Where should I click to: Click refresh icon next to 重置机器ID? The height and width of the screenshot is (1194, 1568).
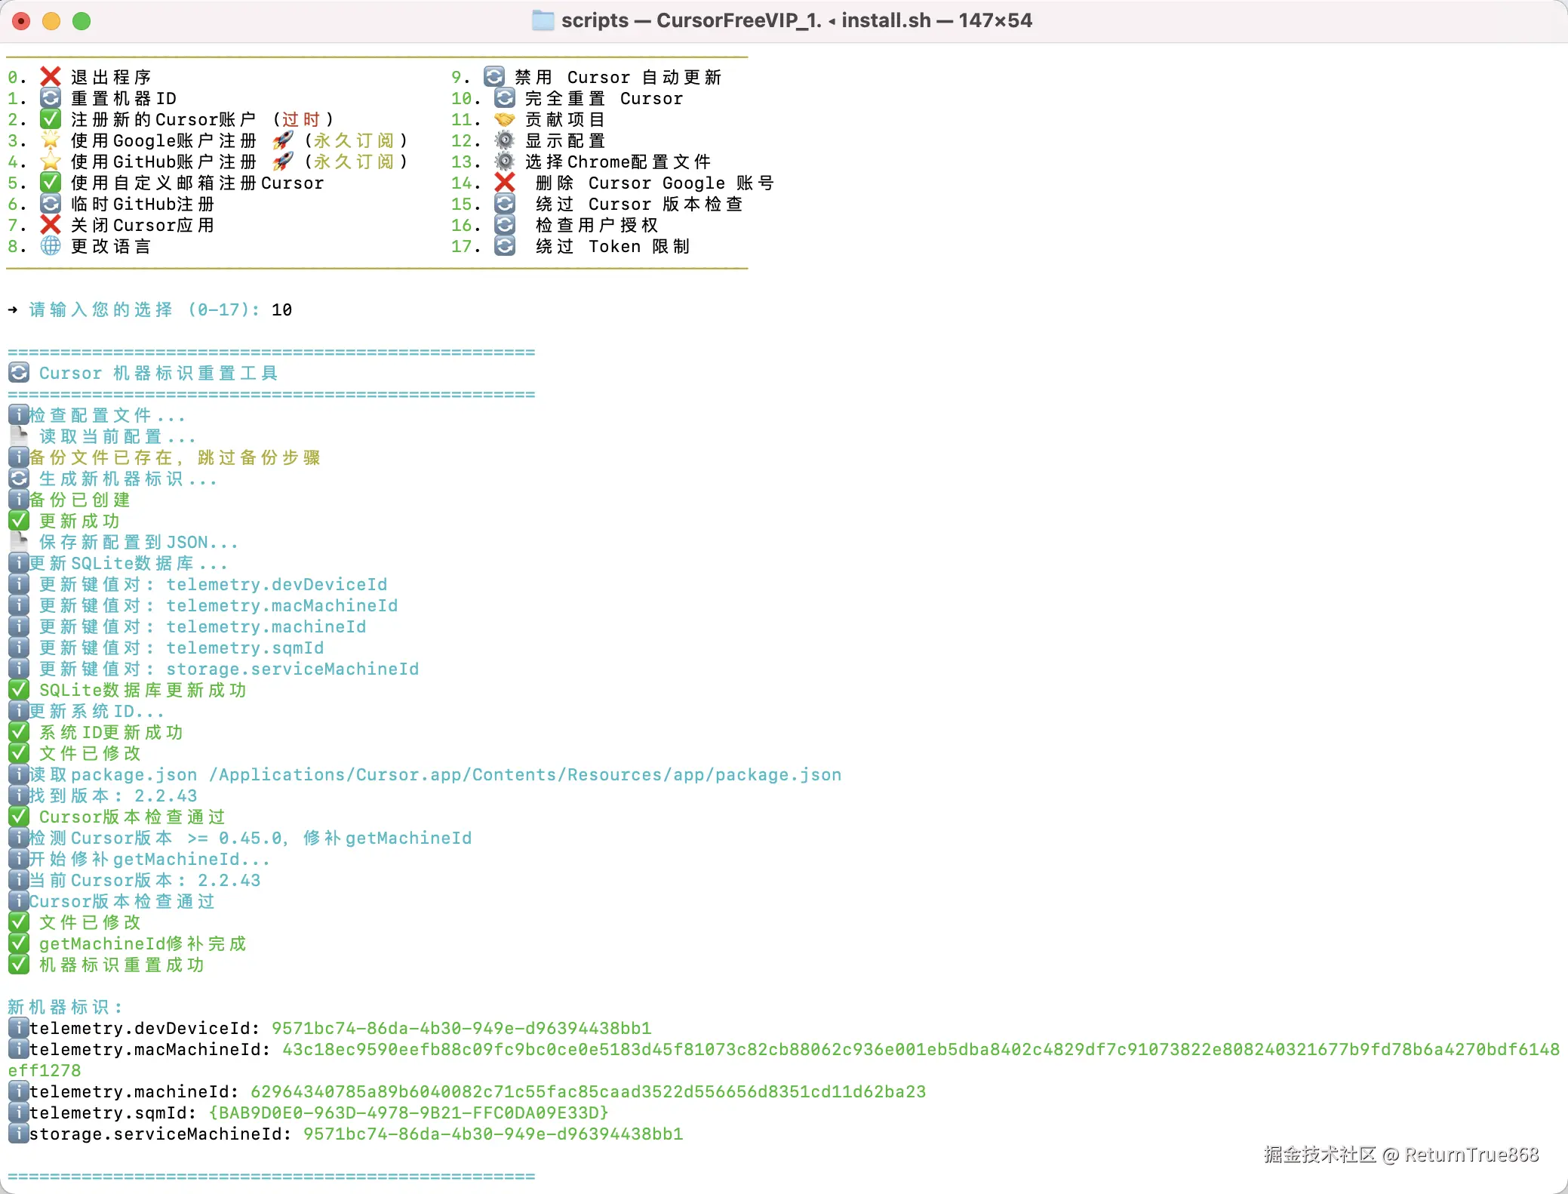click(51, 98)
